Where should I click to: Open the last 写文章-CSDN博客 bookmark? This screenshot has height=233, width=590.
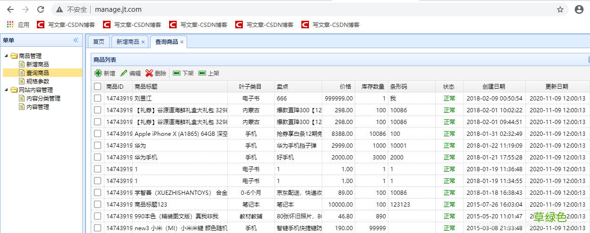330,25
